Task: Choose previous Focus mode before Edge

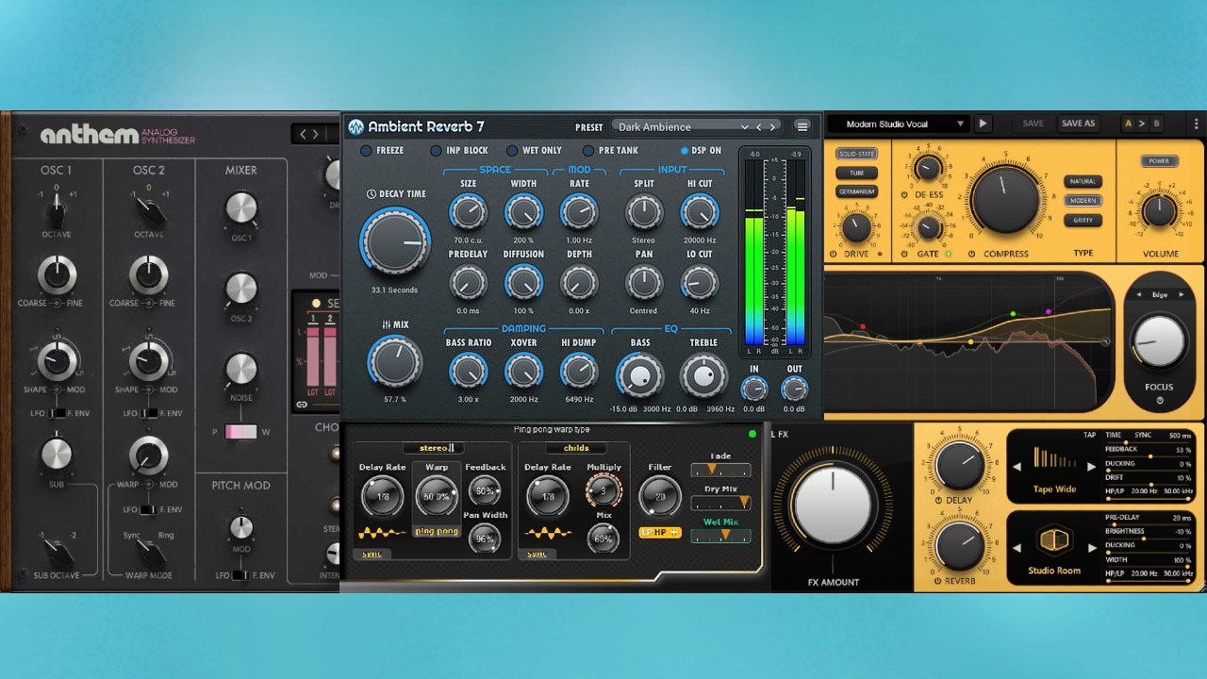Action: pos(1138,294)
